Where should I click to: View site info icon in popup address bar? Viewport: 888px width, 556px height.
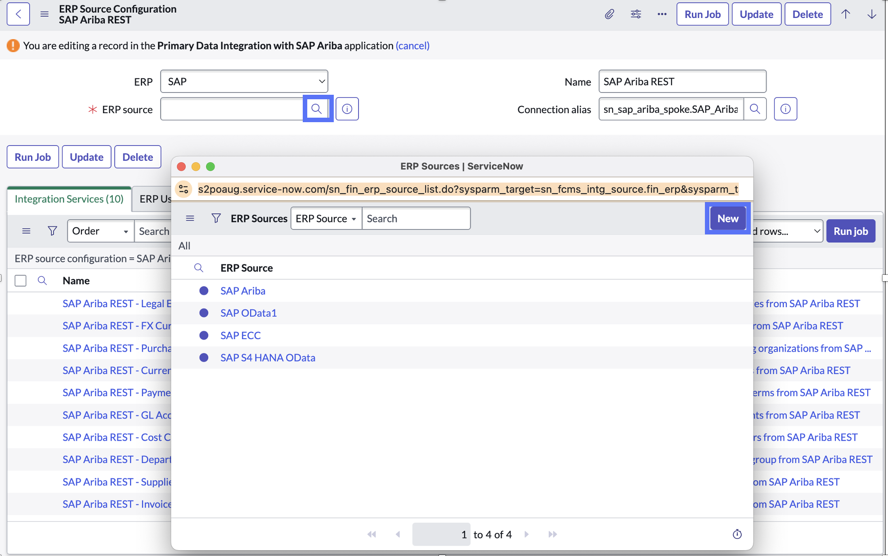pos(184,189)
